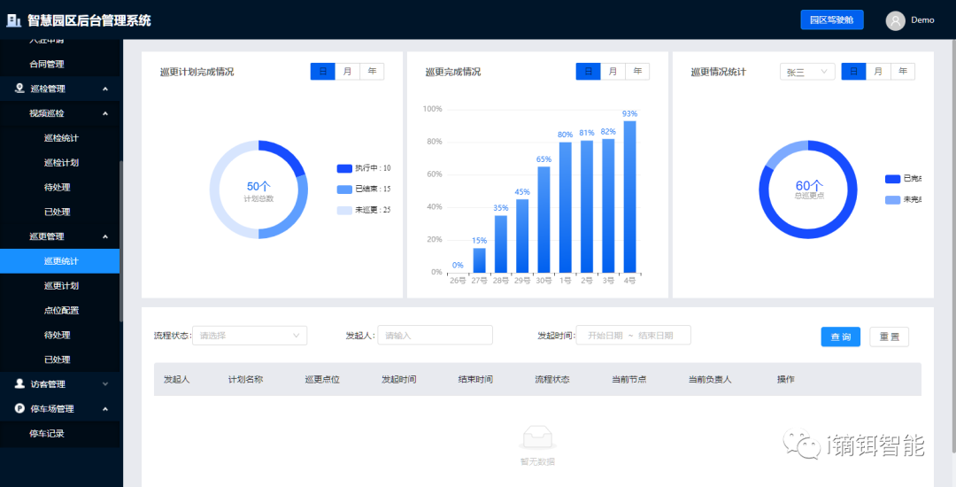Click the 访客管理 person icon
Viewport: 956px width, 487px height.
point(20,384)
